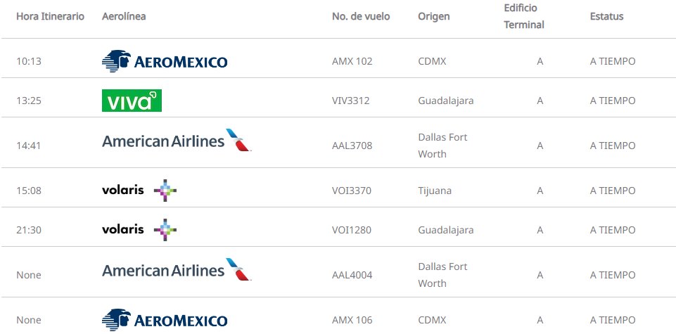Click the No. de vuelo column header
Image resolution: width=676 pixels, height=334 pixels.
(x=361, y=16)
